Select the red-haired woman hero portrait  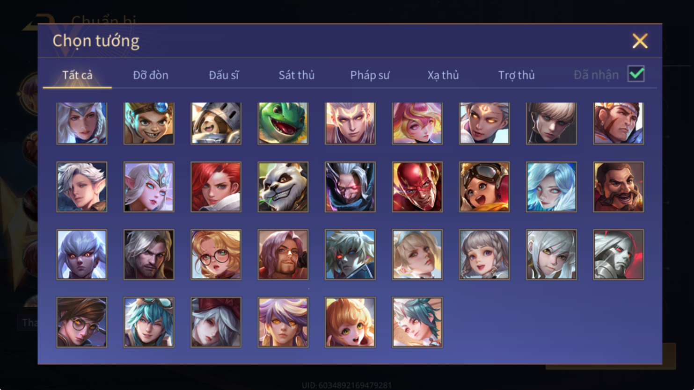[216, 187]
